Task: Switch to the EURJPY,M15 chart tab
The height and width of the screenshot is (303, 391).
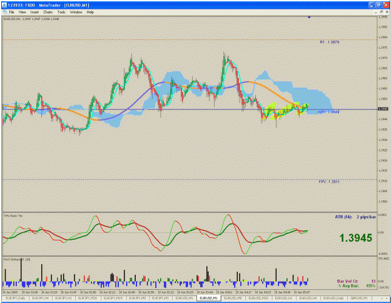Action: 113,298
